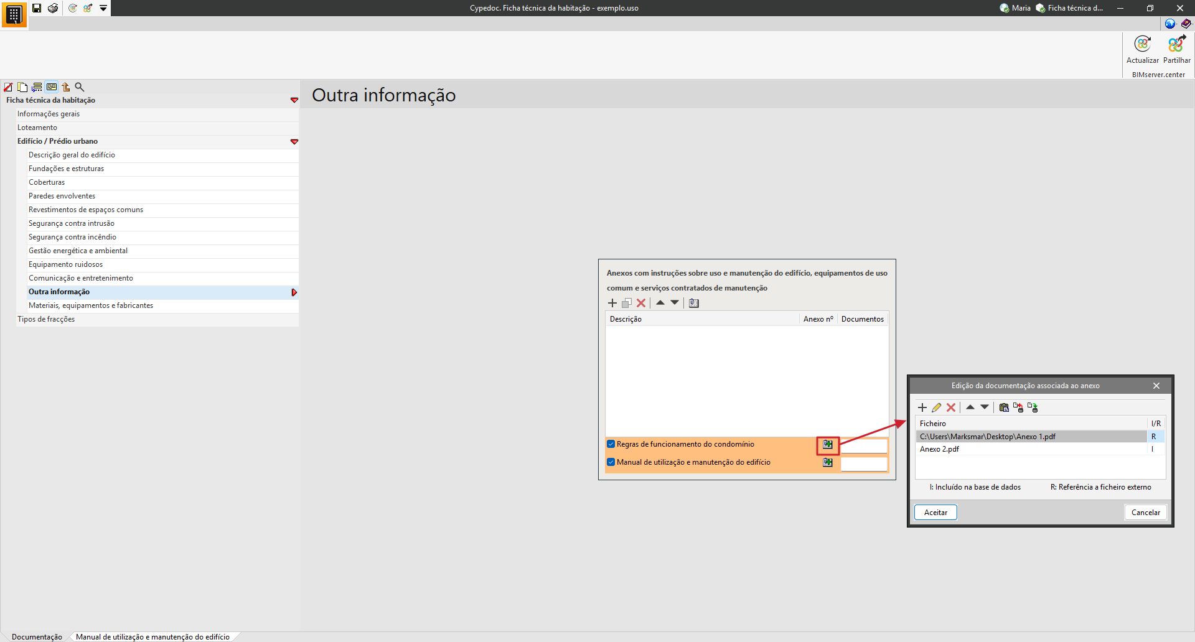Select the Anexo 2.pdf file row

click(1040, 449)
